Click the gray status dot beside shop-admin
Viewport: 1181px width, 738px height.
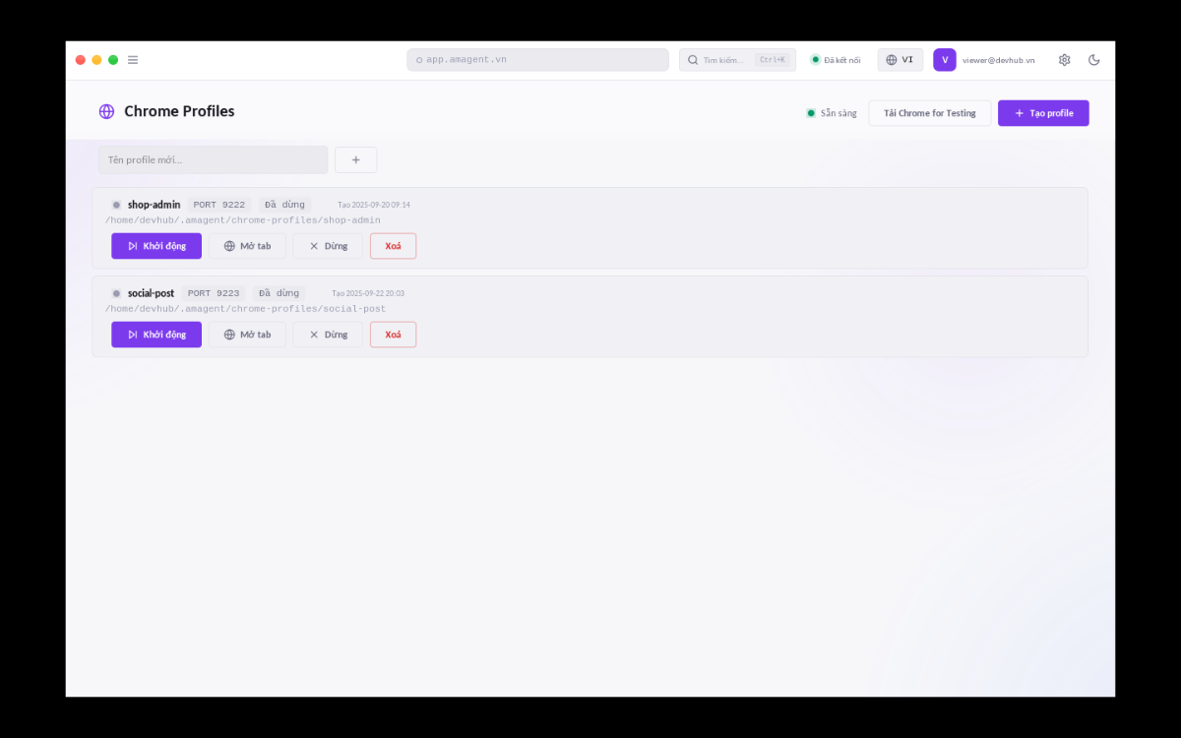[x=116, y=205]
